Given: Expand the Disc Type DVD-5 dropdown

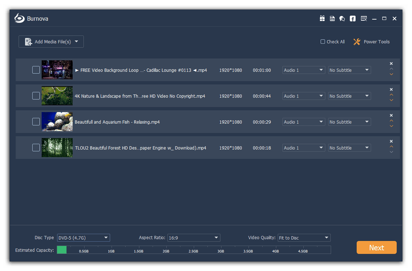Looking at the screenshot, I should tap(84, 238).
